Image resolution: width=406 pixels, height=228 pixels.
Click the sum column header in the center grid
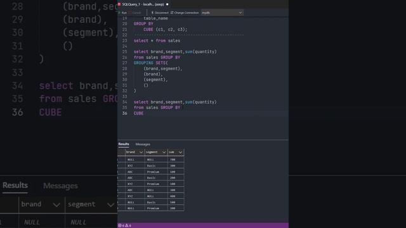[x=176, y=152]
